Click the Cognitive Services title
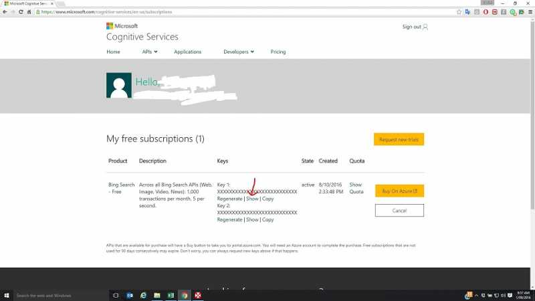 pos(142,37)
